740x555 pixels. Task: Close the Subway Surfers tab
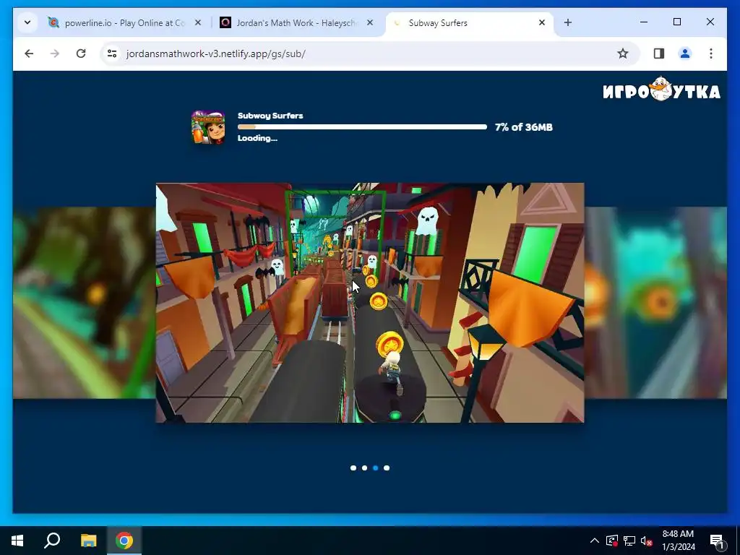click(542, 22)
